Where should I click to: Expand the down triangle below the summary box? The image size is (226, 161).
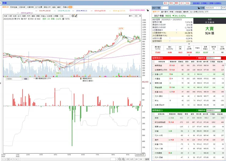(189, 44)
